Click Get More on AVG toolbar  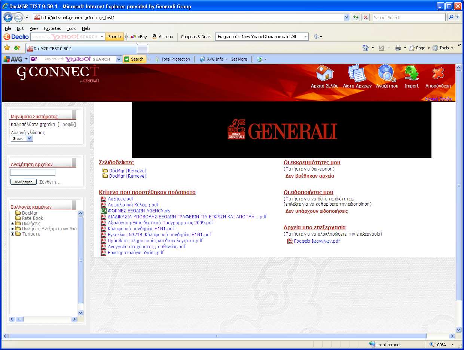pos(239,59)
